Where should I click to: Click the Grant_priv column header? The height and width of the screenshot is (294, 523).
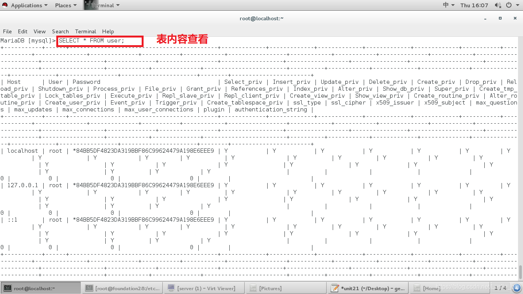pos(203,89)
